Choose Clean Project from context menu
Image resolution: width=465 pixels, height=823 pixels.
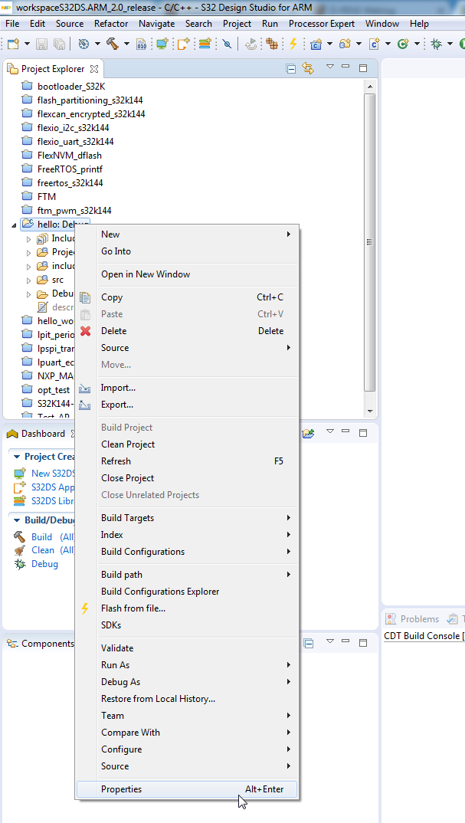point(187,444)
